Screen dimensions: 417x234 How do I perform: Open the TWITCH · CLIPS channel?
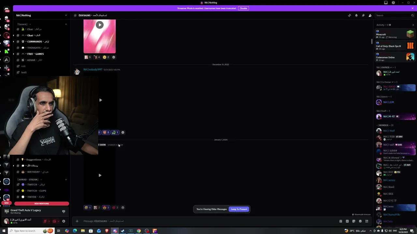[41, 191]
